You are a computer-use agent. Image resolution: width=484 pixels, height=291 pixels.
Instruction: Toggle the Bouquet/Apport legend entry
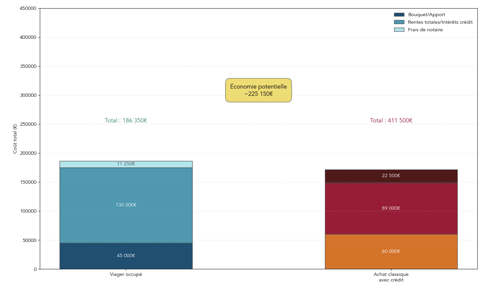coord(426,14)
